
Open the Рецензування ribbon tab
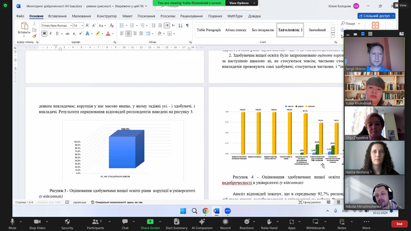pyautogui.click(x=191, y=16)
